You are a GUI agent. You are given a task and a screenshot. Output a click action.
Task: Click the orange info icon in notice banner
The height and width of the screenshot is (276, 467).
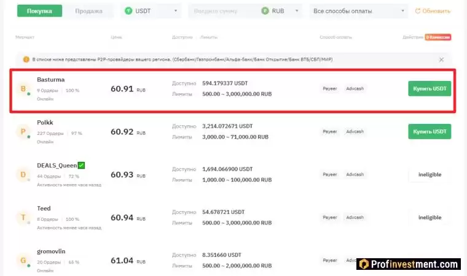pyautogui.click(x=26, y=59)
